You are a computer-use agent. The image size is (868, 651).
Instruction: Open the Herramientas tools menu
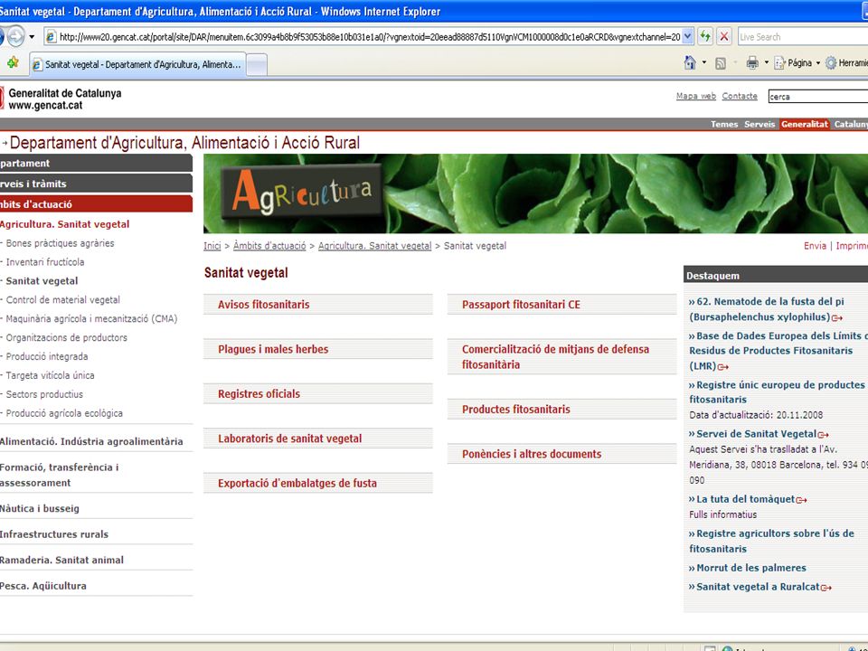pyautogui.click(x=847, y=63)
